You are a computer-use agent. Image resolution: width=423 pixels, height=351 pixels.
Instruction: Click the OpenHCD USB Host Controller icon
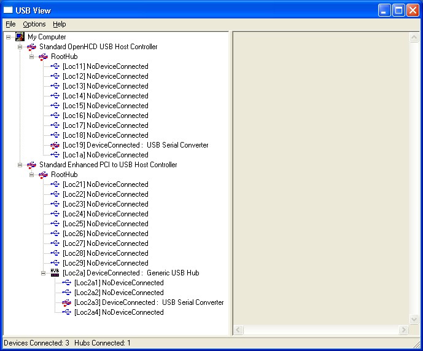[x=31, y=47]
